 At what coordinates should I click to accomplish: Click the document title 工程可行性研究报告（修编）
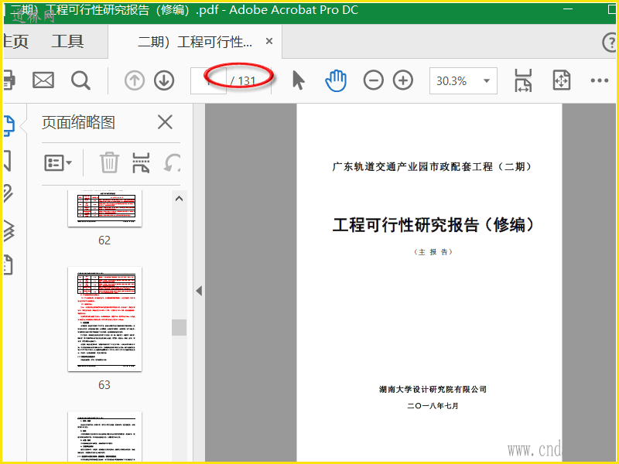tap(433, 225)
